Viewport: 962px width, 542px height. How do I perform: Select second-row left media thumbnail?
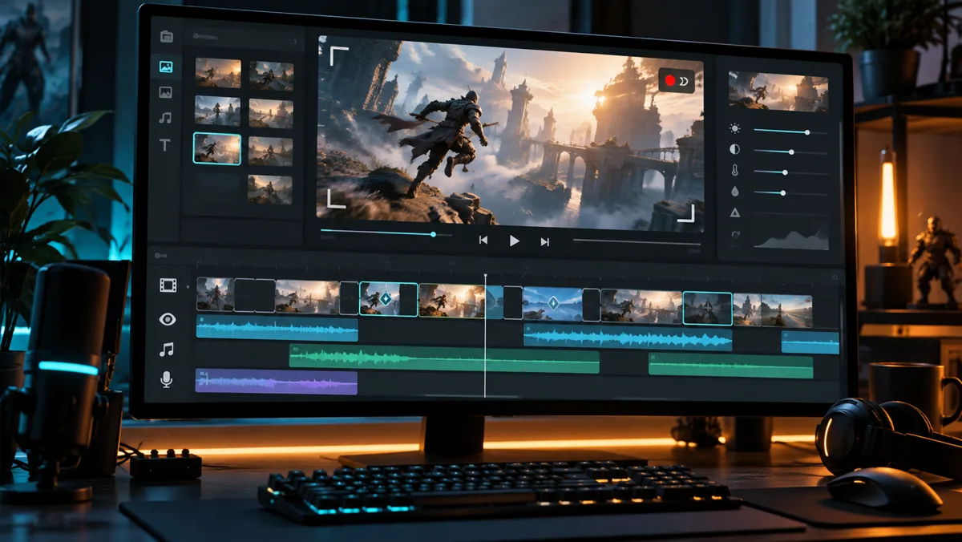click(x=217, y=111)
